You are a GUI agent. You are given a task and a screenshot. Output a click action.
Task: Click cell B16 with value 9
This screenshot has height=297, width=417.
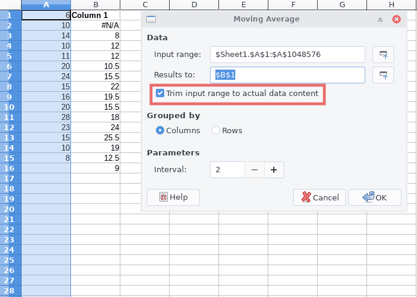96,168
